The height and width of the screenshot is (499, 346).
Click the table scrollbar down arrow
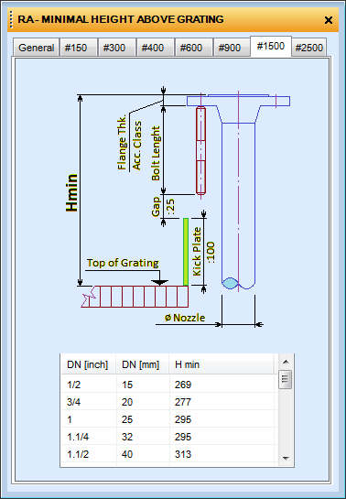286,459
